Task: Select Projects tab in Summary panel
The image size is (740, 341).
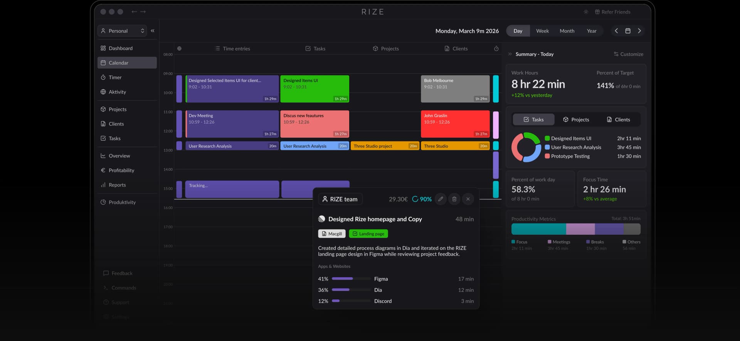Action: tap(576, 120)
